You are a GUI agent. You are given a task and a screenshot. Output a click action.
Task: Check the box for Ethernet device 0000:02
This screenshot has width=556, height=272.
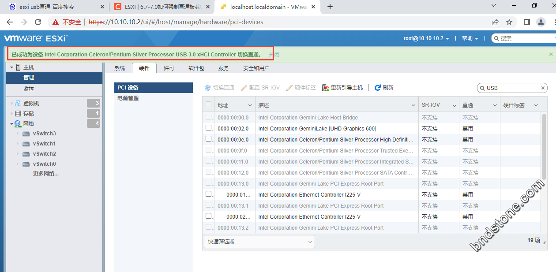pyautogui.click(x=209, y=216)
